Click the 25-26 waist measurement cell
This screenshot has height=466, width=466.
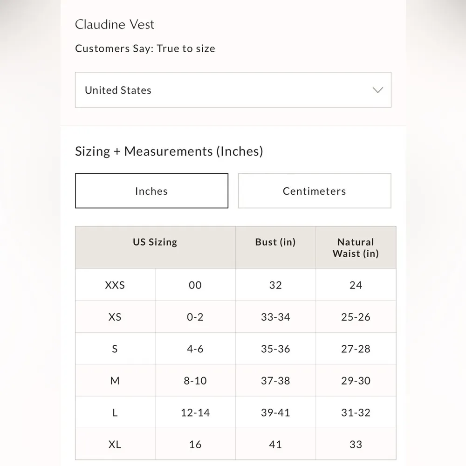[x=356, y=317]
